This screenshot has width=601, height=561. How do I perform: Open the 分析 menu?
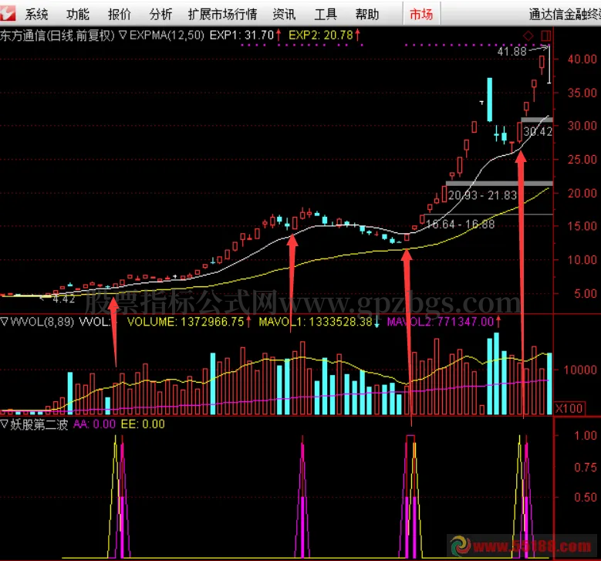pyautogui.click(x=160, y=14)
